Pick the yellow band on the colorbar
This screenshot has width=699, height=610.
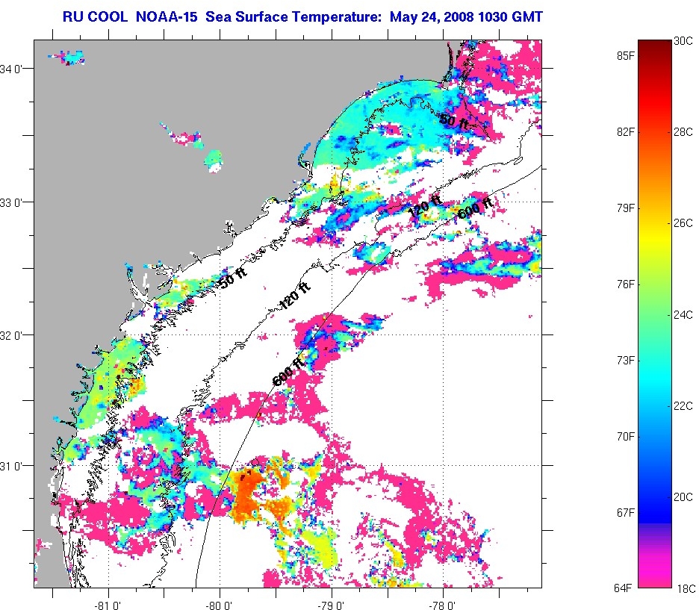point(655,231)
